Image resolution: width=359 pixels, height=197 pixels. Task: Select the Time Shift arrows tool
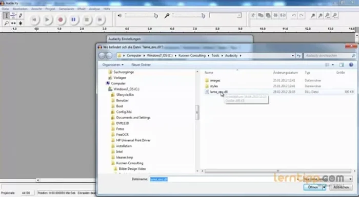point(13,23)
